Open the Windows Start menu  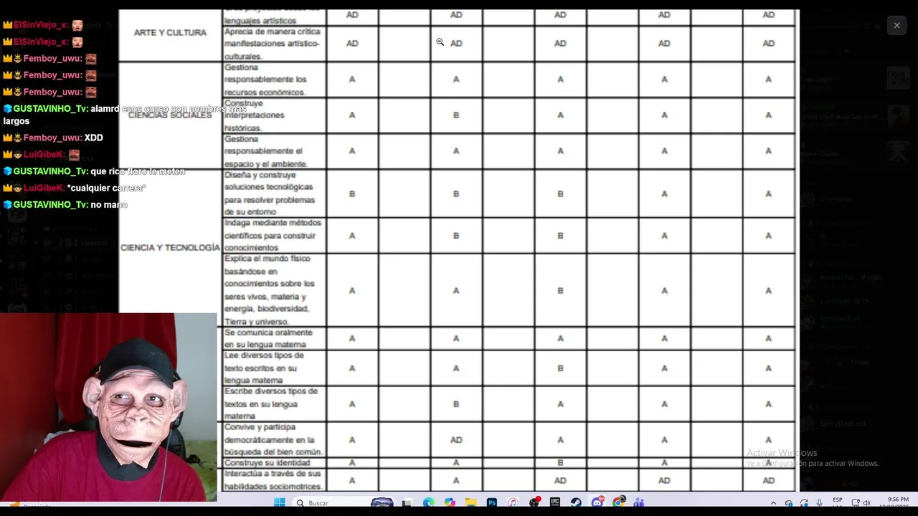279,502
